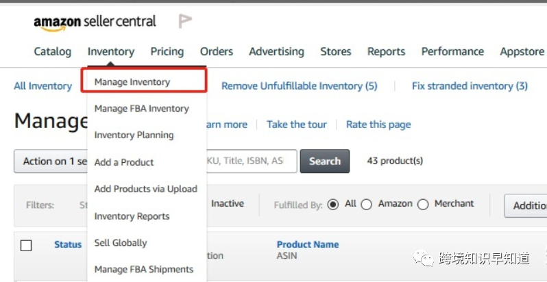Open the Action on selected dropdown
This screenshot has height=282, width=547.
(51, 162)
